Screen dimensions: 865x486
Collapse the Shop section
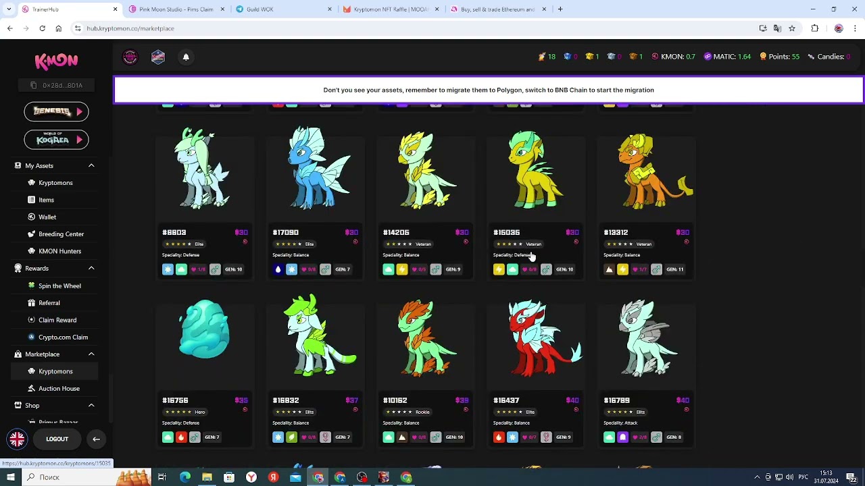click(x=91, y=405)
